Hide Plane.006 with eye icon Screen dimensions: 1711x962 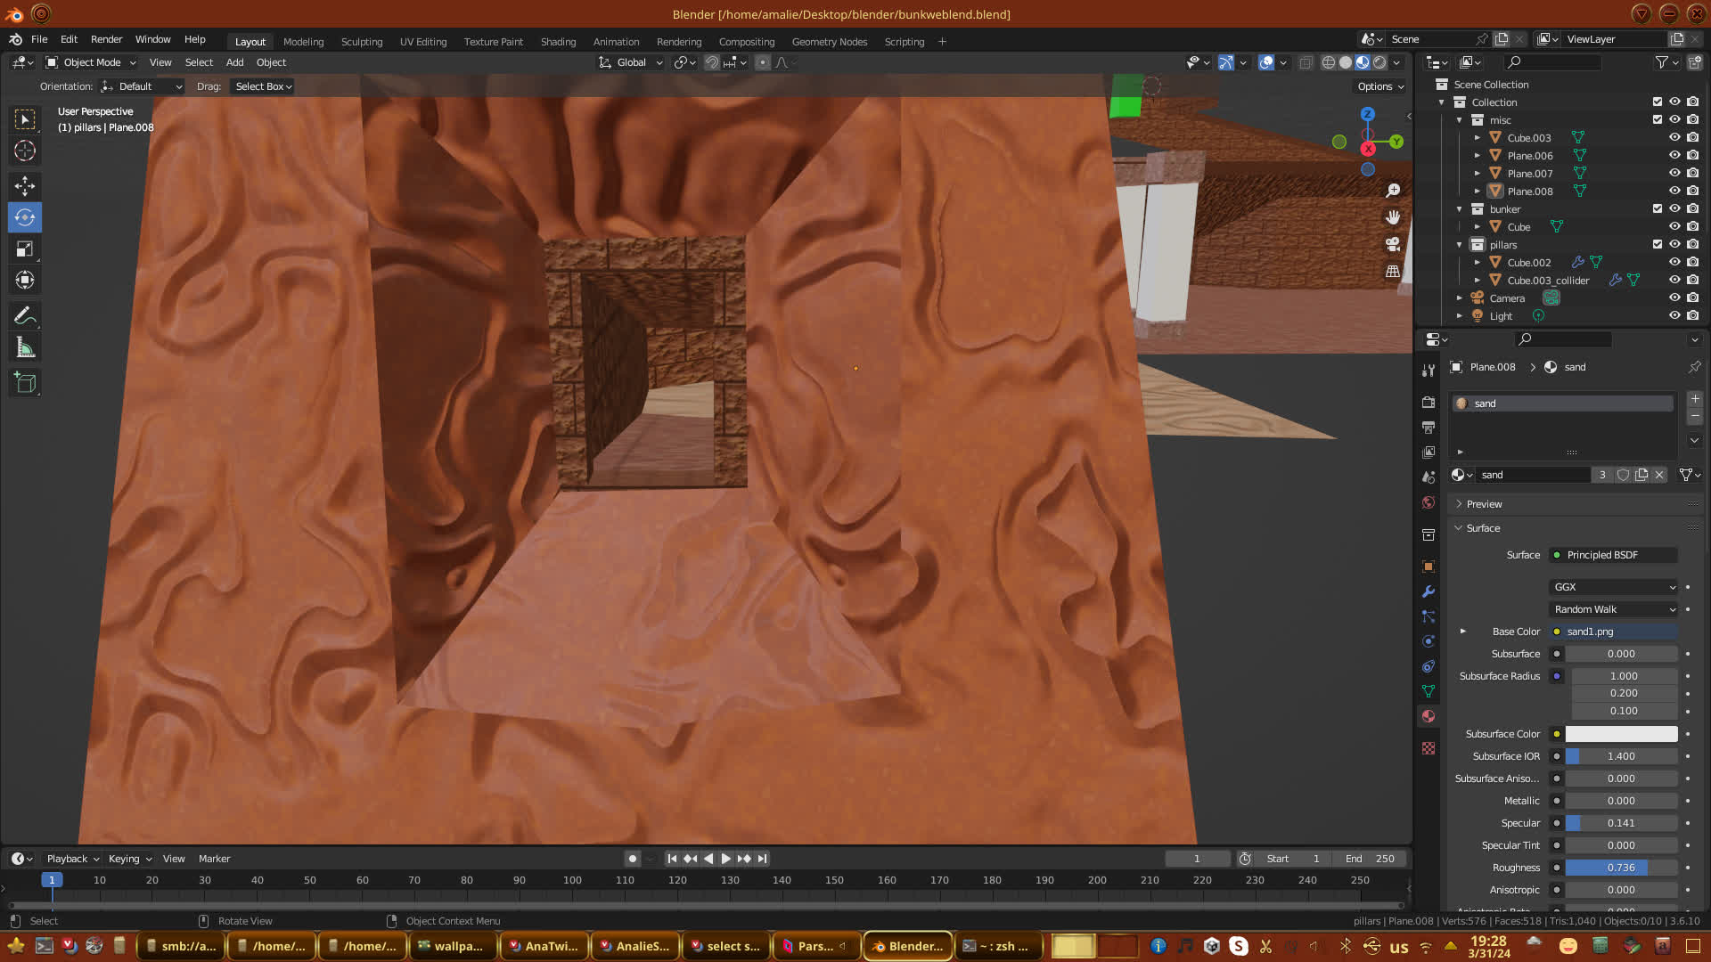tap(1674, 155)
